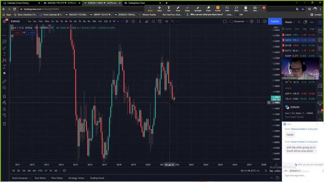
Task: Toggle lock all drawings icon
Action: 5,109
